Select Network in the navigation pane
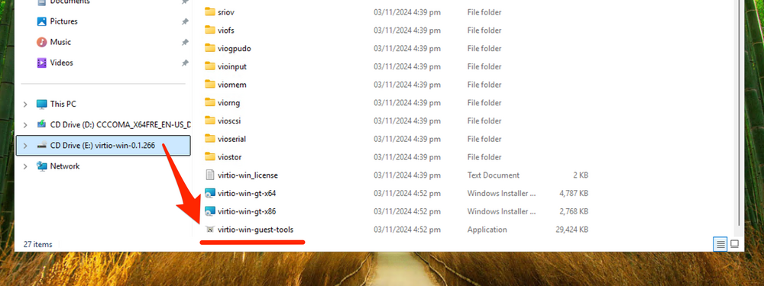Screen dimensions: 764x286 click(65, 166)
